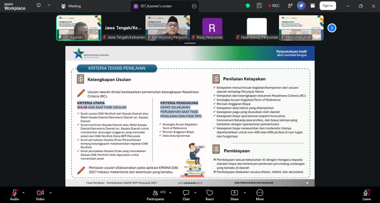
Task: Click the Data dukung lainnya item
Action: coord(176,136)
